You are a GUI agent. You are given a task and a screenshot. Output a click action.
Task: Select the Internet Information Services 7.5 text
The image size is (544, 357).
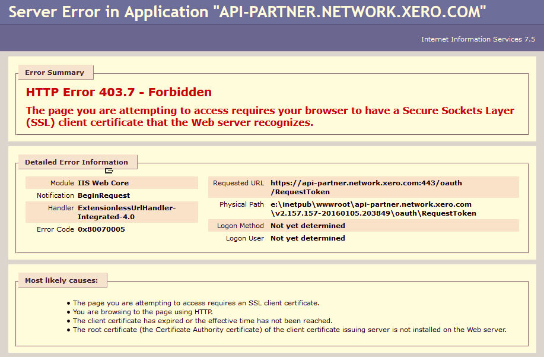tap(478, 39)
